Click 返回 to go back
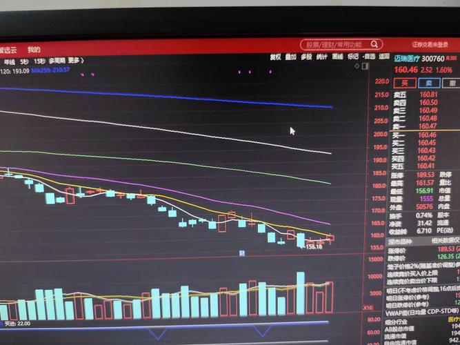The width and height of the screenshot is (460, 345). click(384, 56)
